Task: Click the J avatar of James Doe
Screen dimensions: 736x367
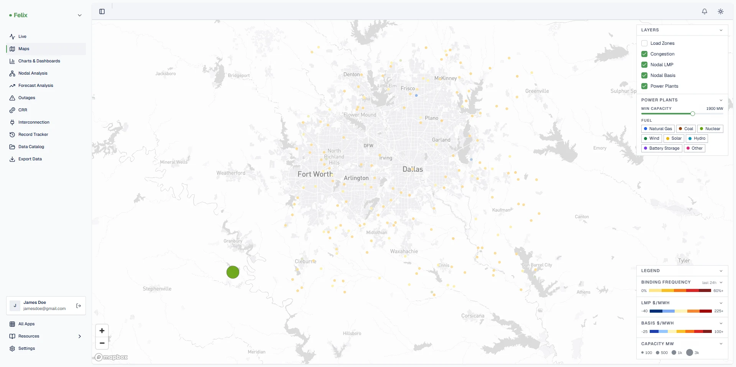Action: tap(15, 305)
